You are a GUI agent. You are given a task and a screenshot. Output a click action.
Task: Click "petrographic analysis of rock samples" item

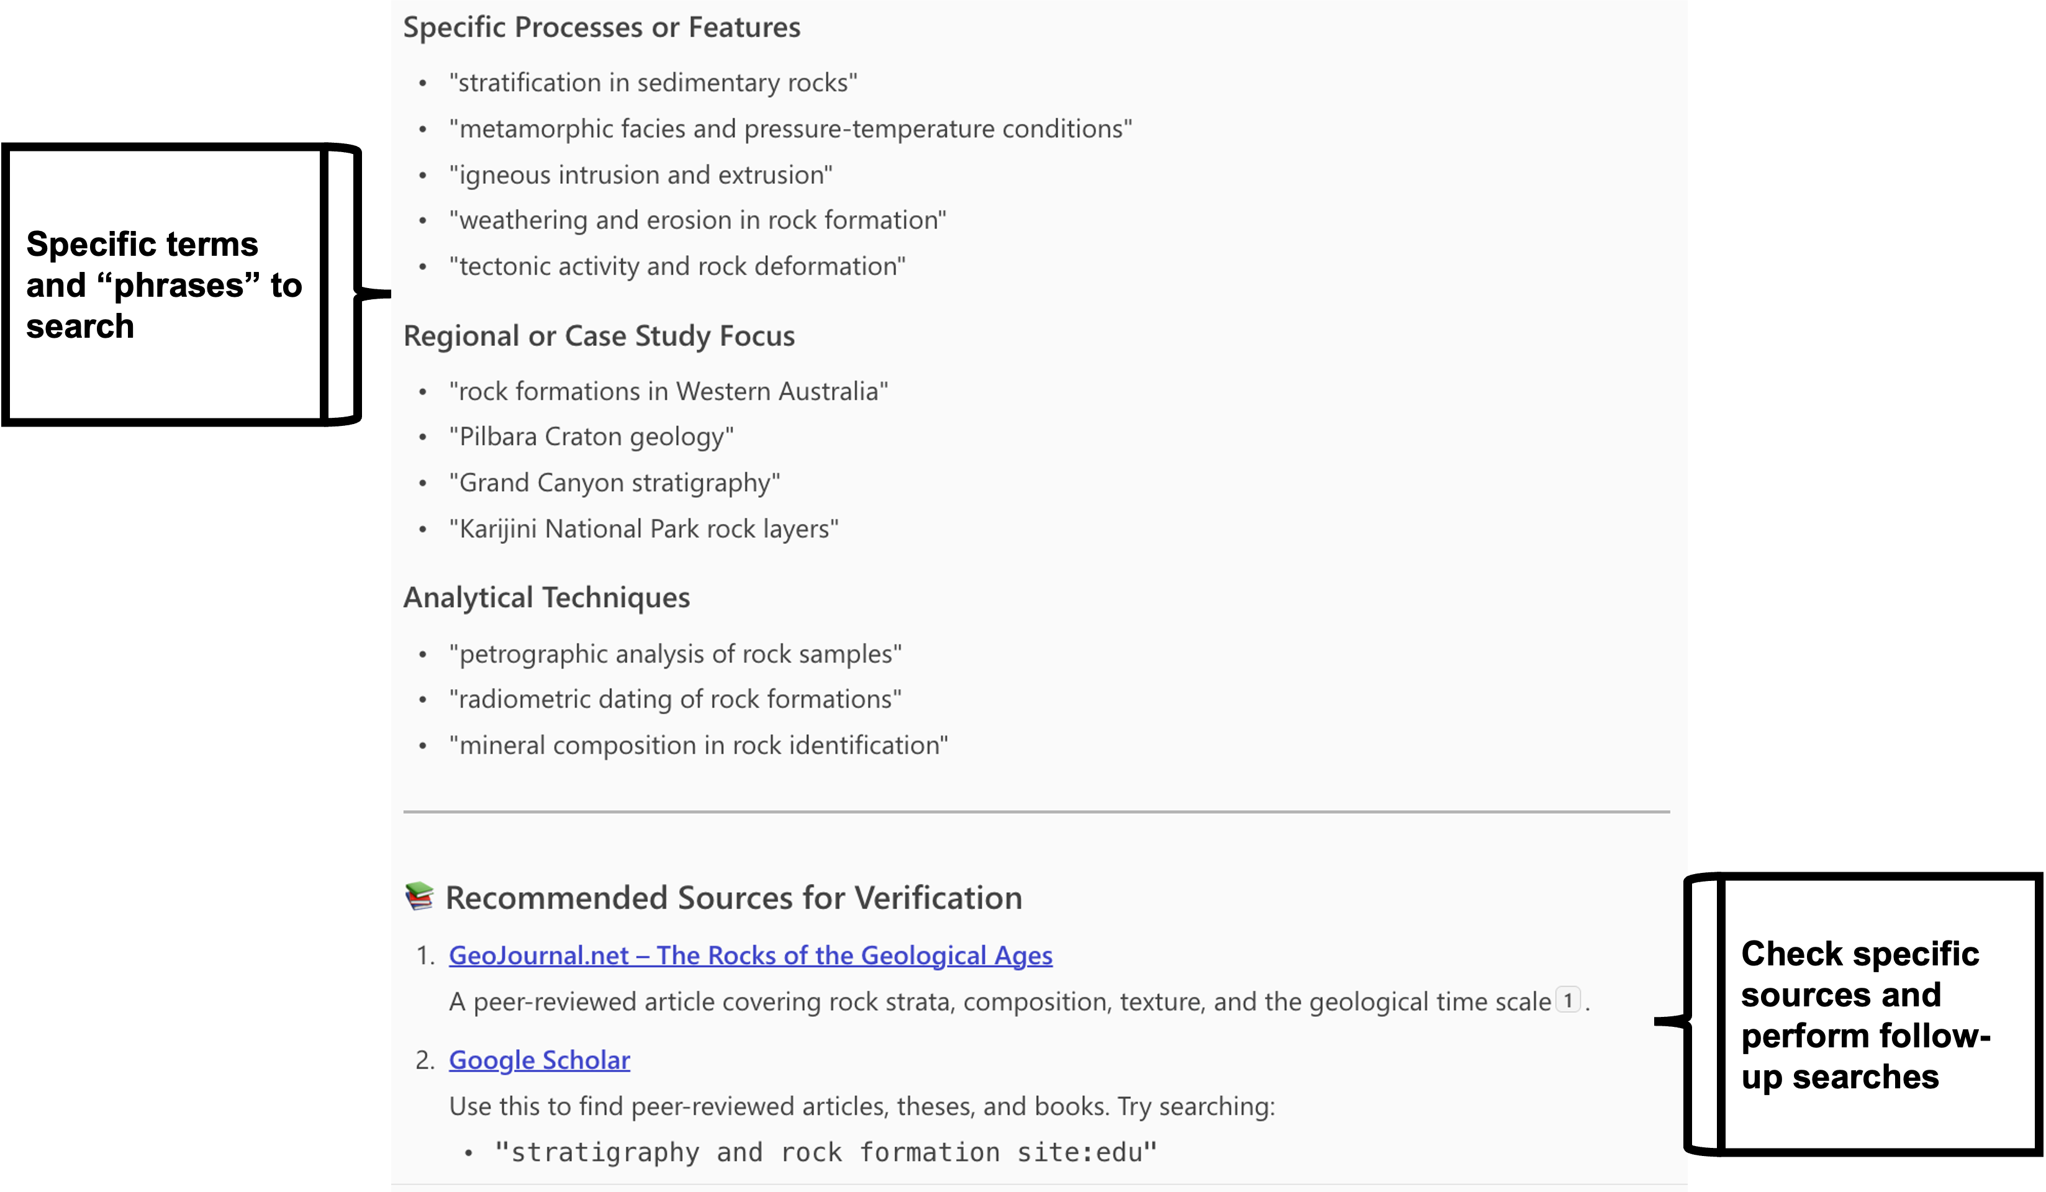tap(675, 654)
